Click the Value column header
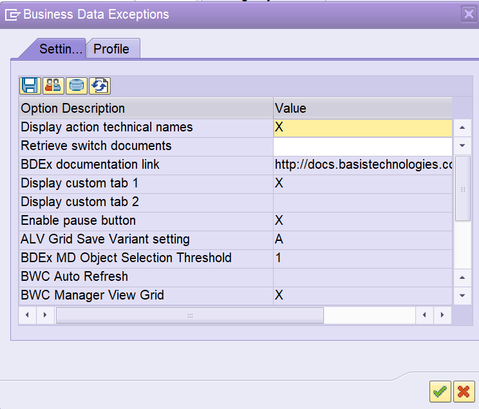The image size is (479, 409). coord(362,108)
